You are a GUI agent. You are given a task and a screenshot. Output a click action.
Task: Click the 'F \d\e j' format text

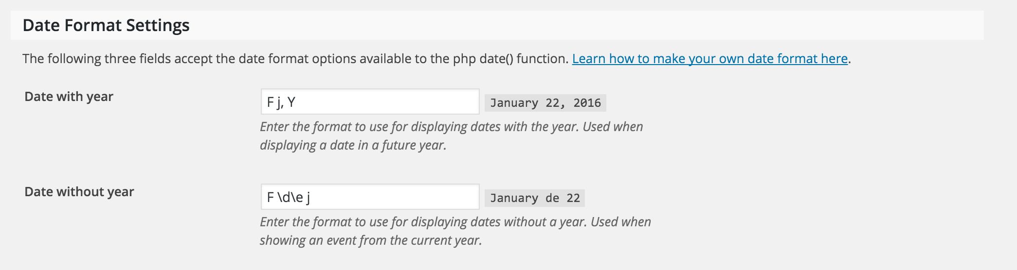tap(288, 198)
